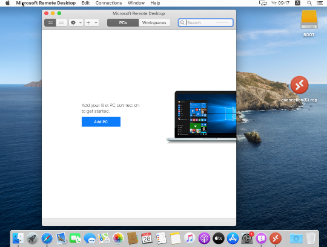Viewport: 327px width, 247px height.
Task: Open Notification Center list icon
Action: click(320, 3)
